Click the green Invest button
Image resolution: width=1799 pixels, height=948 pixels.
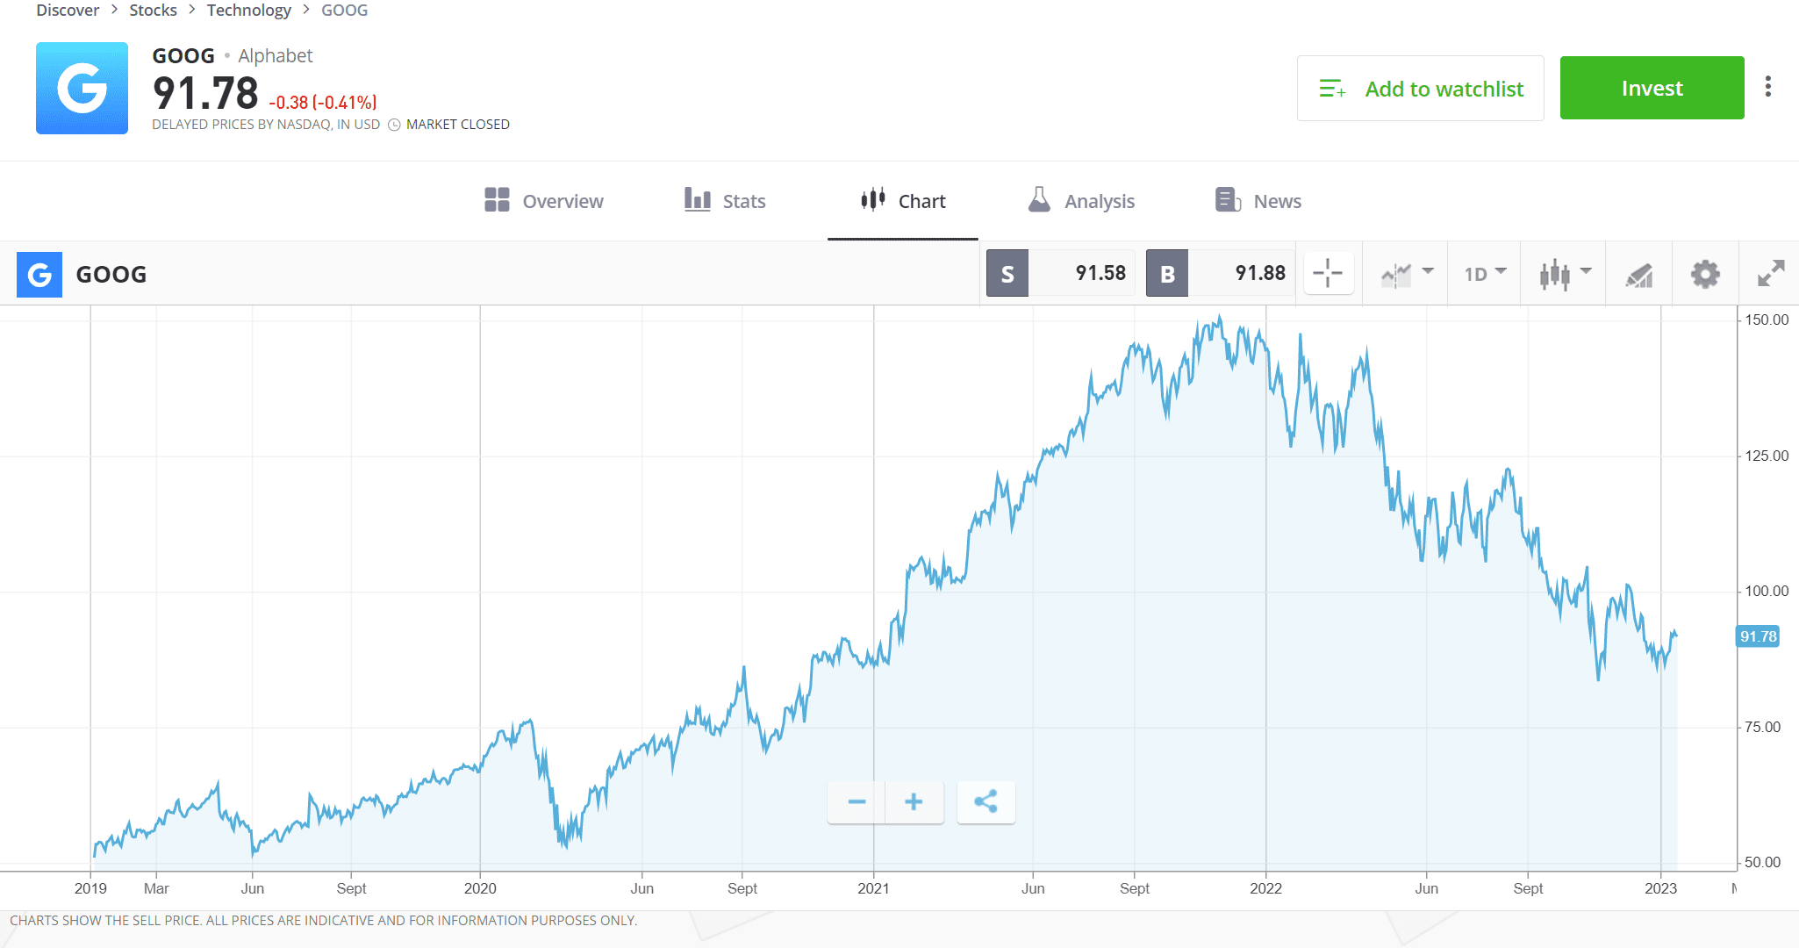coord(1652,88)
